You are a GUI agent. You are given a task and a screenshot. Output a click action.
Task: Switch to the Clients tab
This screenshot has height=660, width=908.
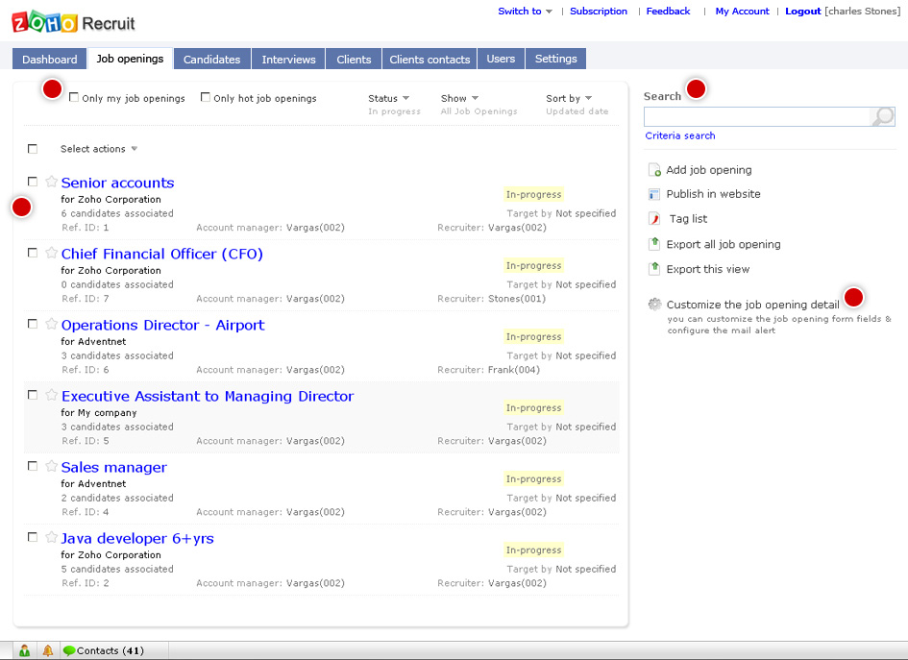354,59
